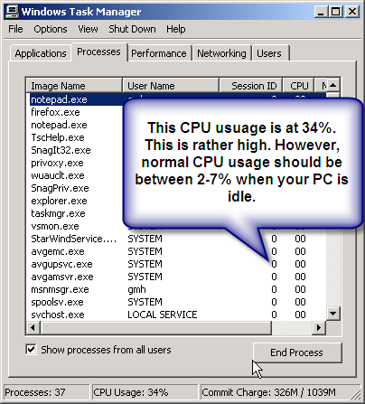365x404 pixels.
Task: Sort by Image Name column header
Action: [x=74, y=86]
